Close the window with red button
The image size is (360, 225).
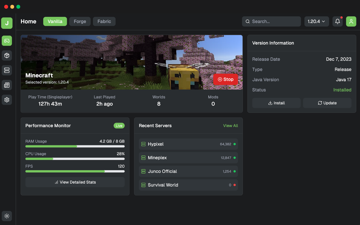click(6, 7)
